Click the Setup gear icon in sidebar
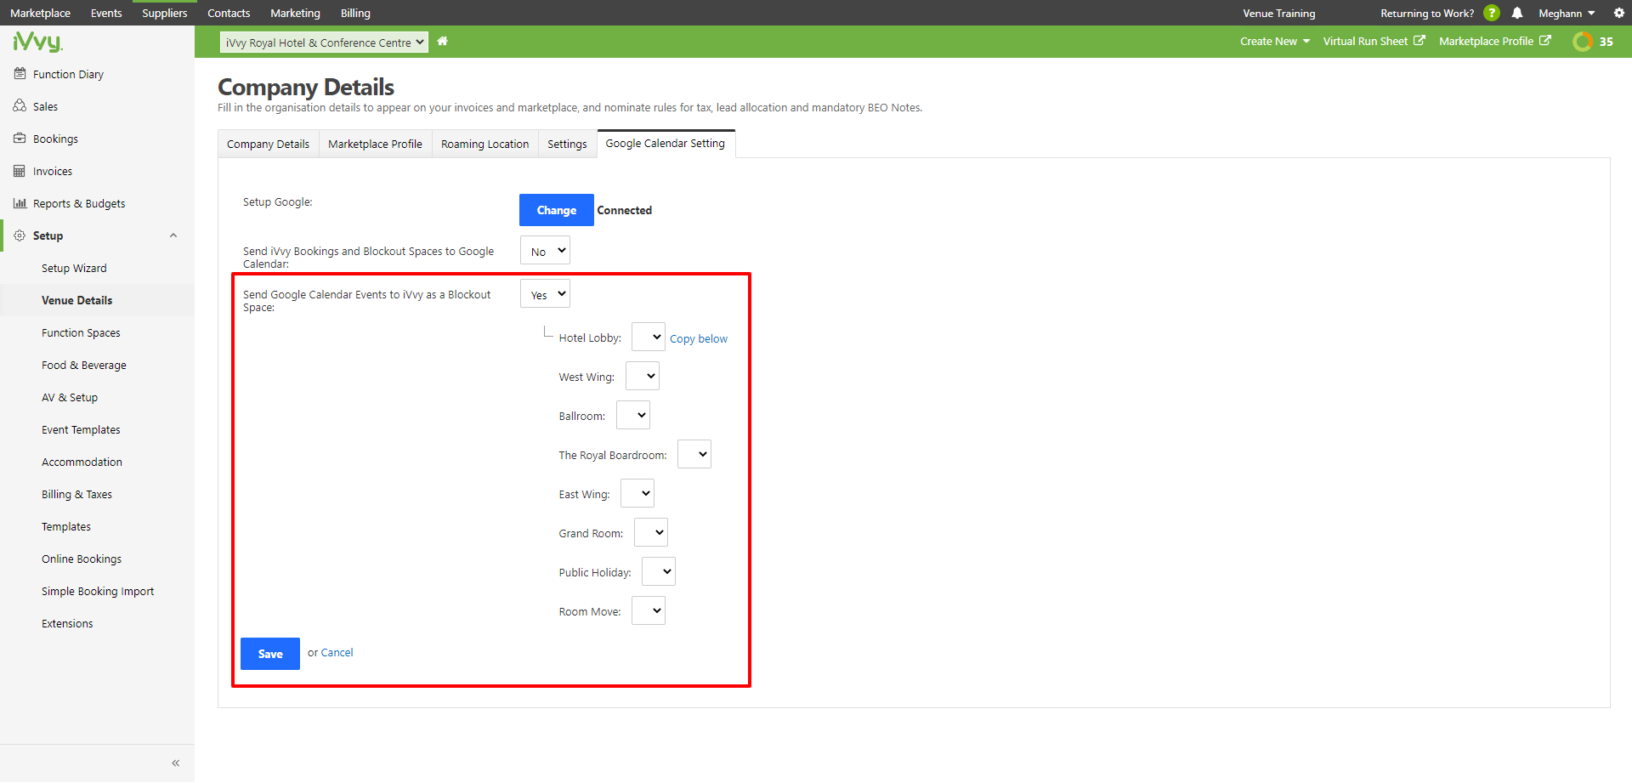The image size is (1632, 783). tap(19, 235)
